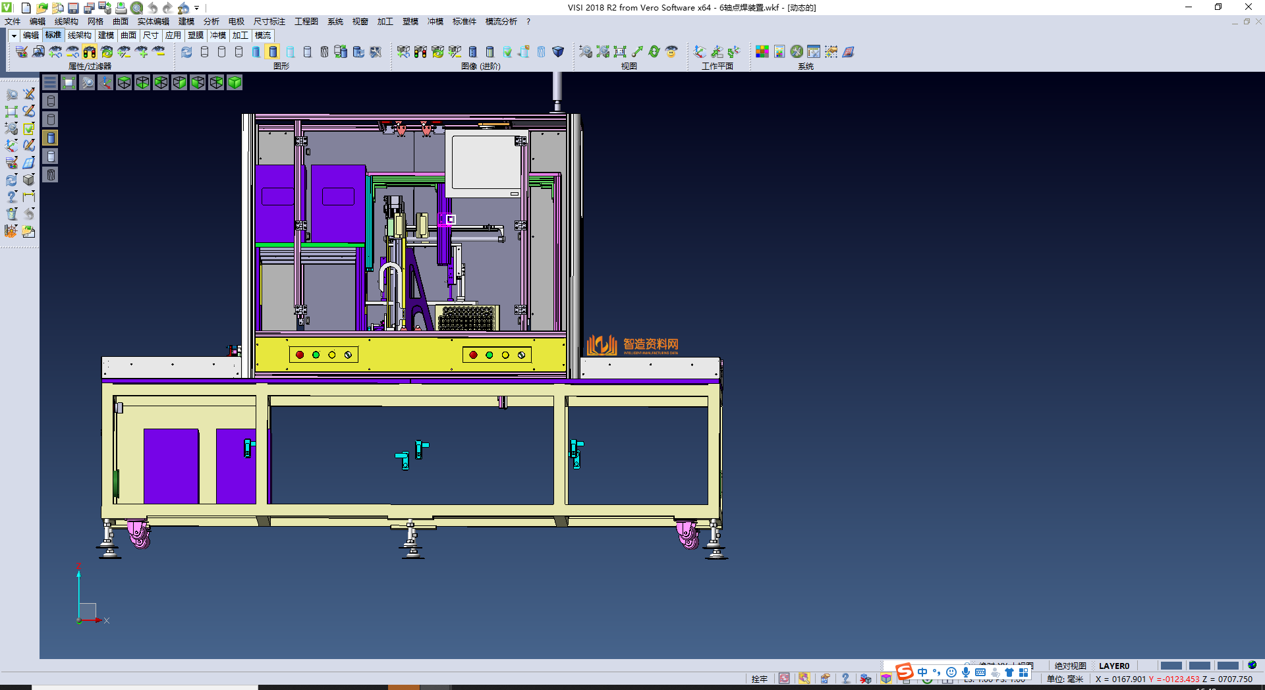
Task: Click the workplane axis icon in 工作平面
Action: point(700,52)
